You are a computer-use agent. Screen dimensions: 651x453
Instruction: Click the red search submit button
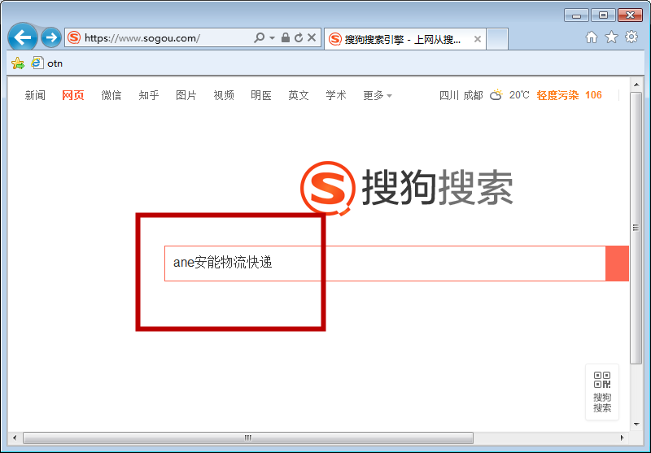pyautogui.click(x=618, y=264)
